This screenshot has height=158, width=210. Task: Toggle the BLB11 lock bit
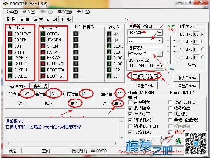109,52
